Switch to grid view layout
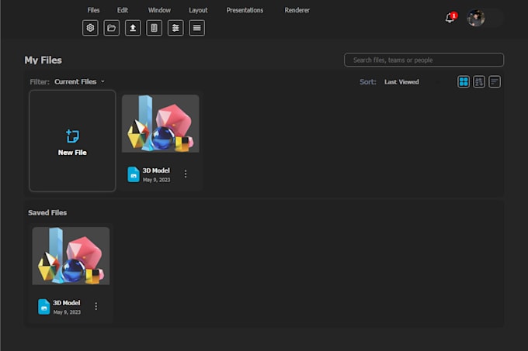This screenshot has width=528, height=351. coord(464,81)
